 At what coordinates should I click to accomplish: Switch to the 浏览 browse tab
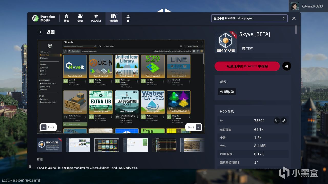pos(80,18)
